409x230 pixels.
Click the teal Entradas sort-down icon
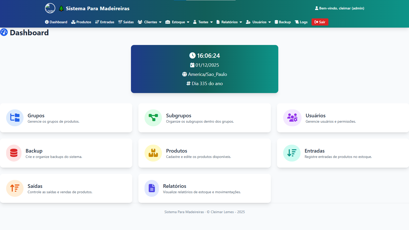[x=292, y=153]
